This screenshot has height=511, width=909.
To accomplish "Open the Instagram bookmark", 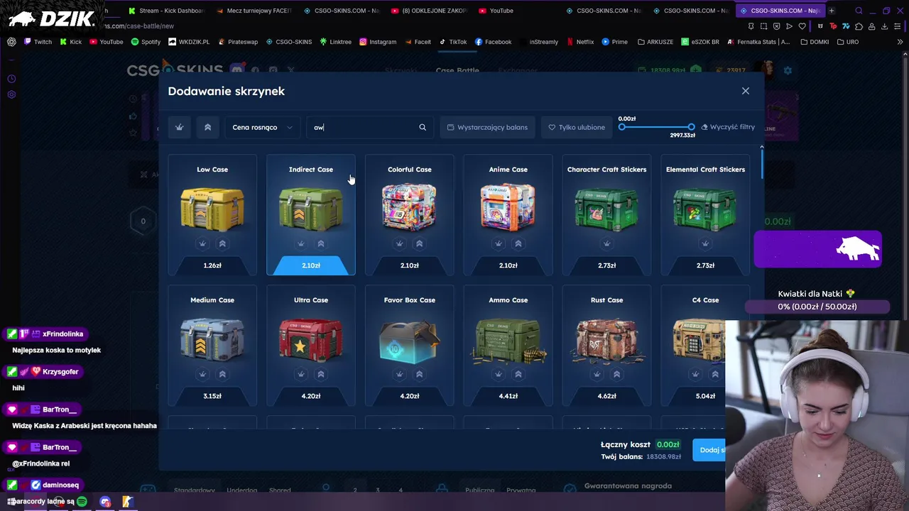I will point(378,42).
